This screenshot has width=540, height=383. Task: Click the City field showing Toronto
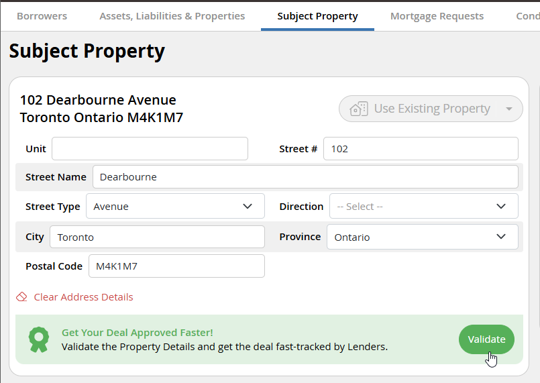coord(157,237)
